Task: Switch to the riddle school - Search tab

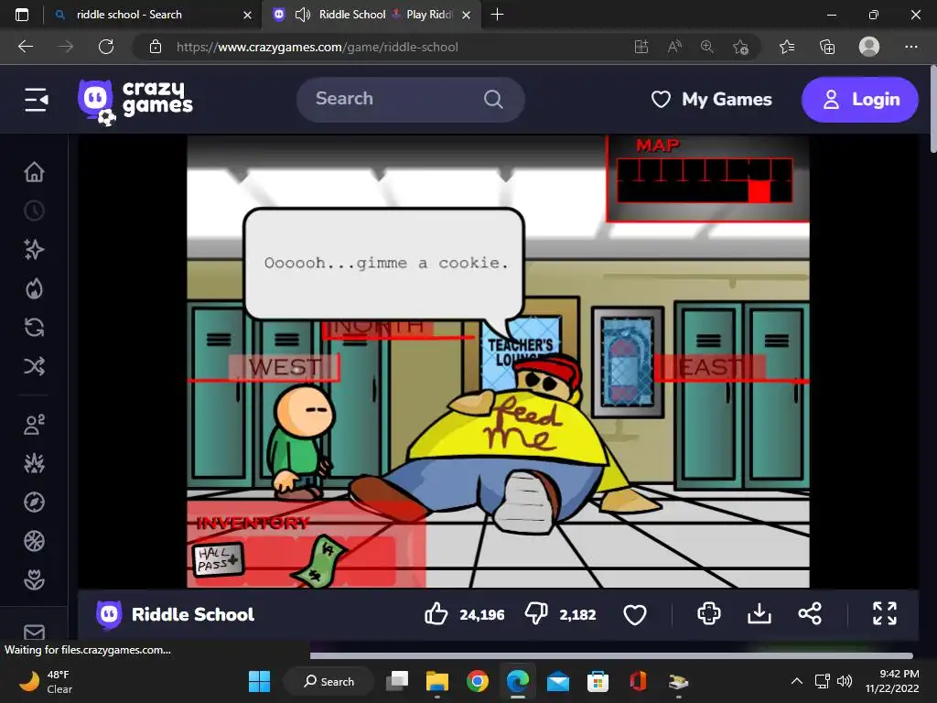Action: pos(153,15)
